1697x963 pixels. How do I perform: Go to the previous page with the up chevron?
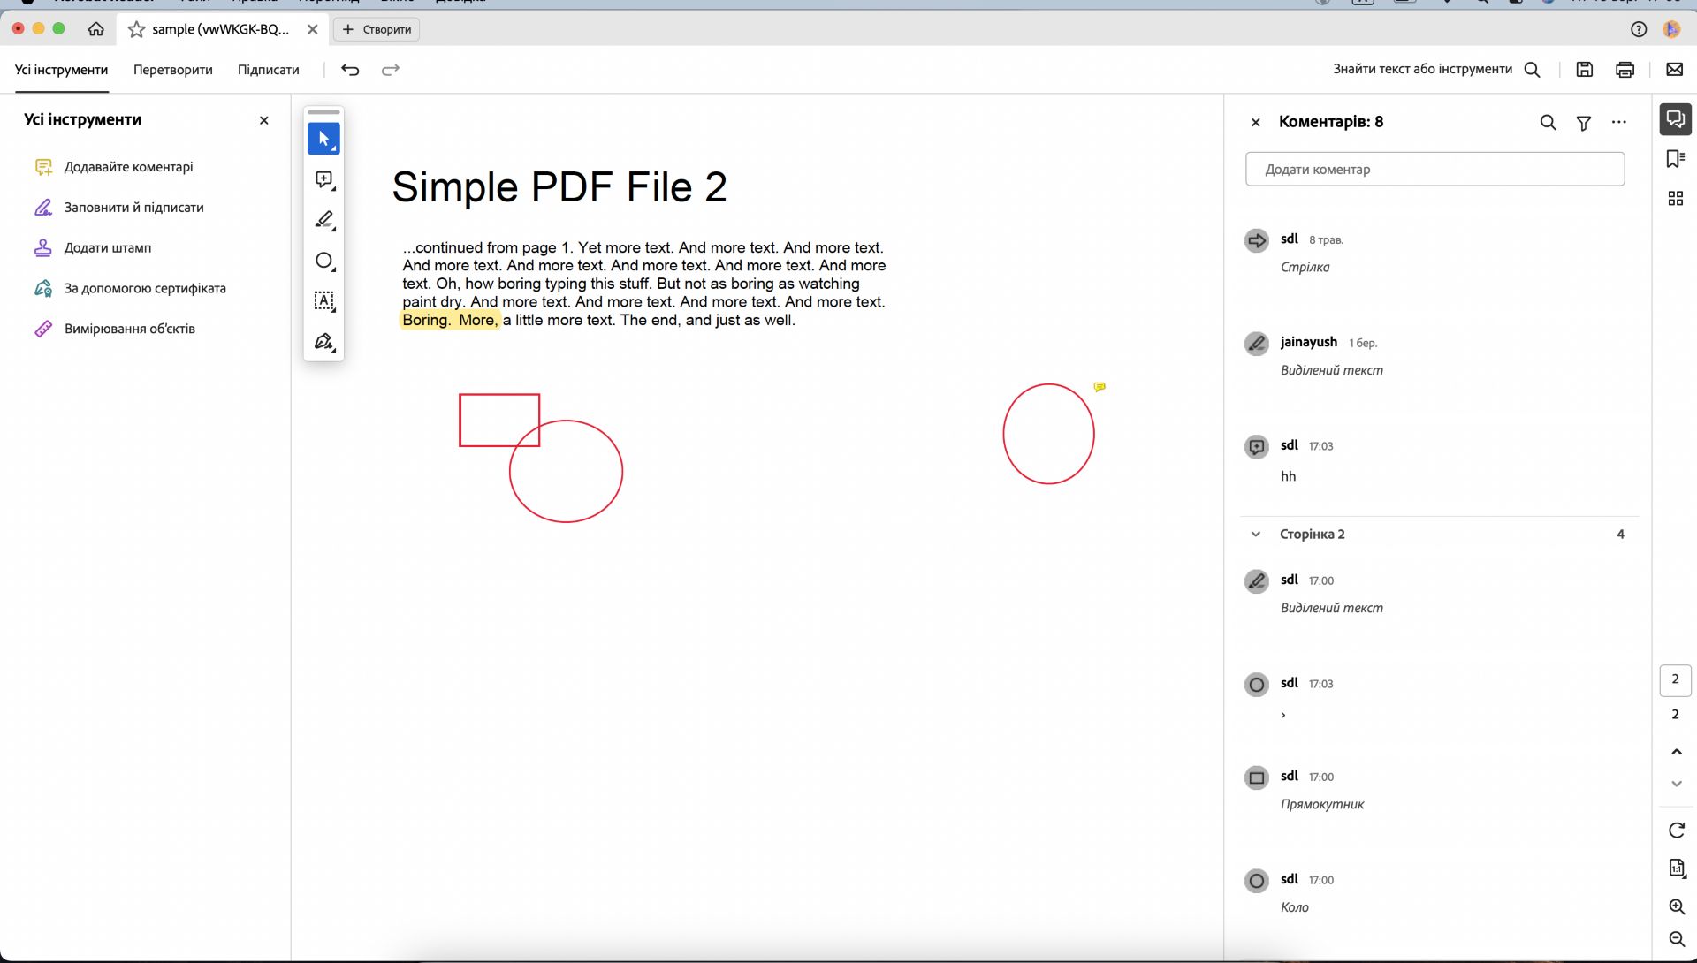pos(1676,752)
